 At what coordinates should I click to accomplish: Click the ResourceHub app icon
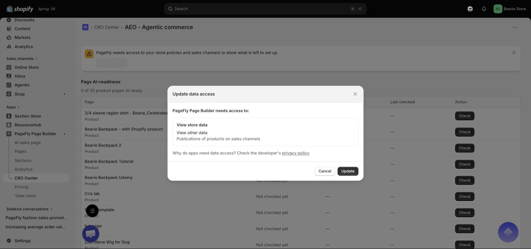pos(9,125)
